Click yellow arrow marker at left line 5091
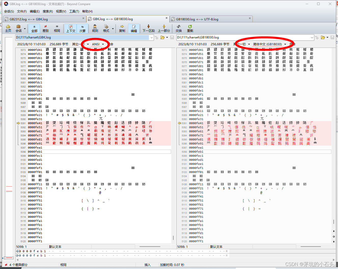Image resolution: width=338 pixels, height=269 pixels. click(18, 123)
